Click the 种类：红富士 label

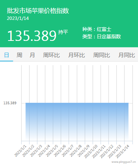[97, 29]
